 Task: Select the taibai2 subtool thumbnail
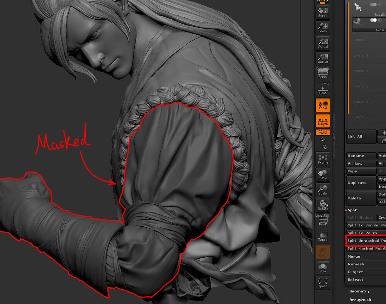(x=358, y=7)
